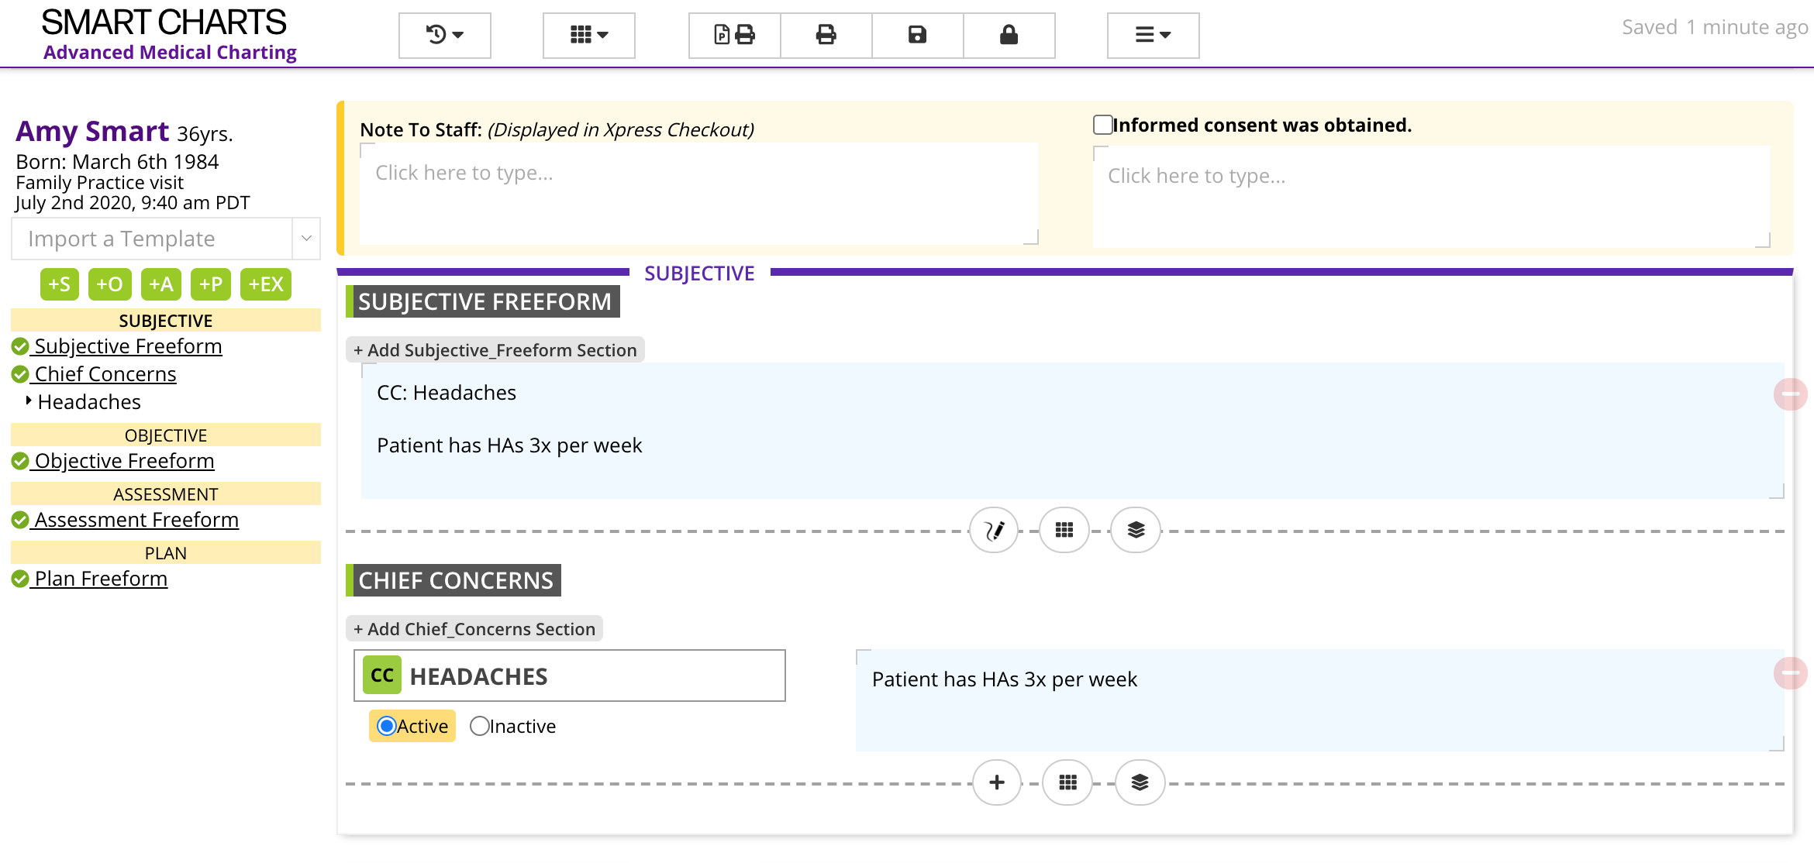The image size is (1814, 863).
Task: Click the plus icon under Chief Concerns
Action: tap(997, 782)
